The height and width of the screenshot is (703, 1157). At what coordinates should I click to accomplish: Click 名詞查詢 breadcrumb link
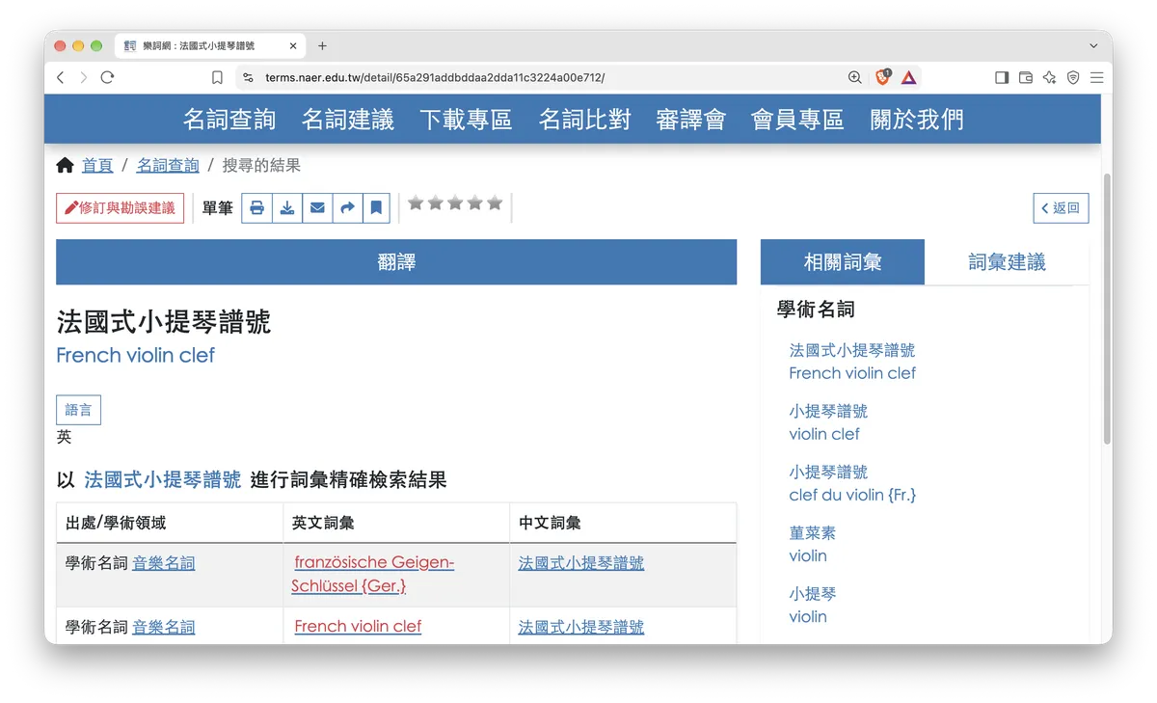[x=168, y=166]
